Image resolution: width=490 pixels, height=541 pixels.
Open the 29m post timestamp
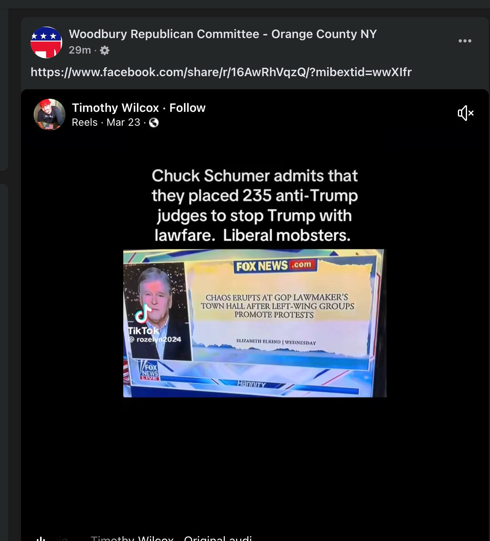tap(80, 50)
